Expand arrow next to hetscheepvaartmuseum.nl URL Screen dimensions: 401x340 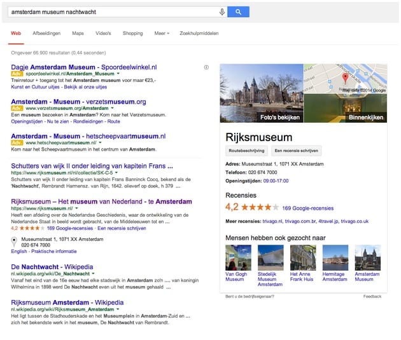tap(101, 143)
